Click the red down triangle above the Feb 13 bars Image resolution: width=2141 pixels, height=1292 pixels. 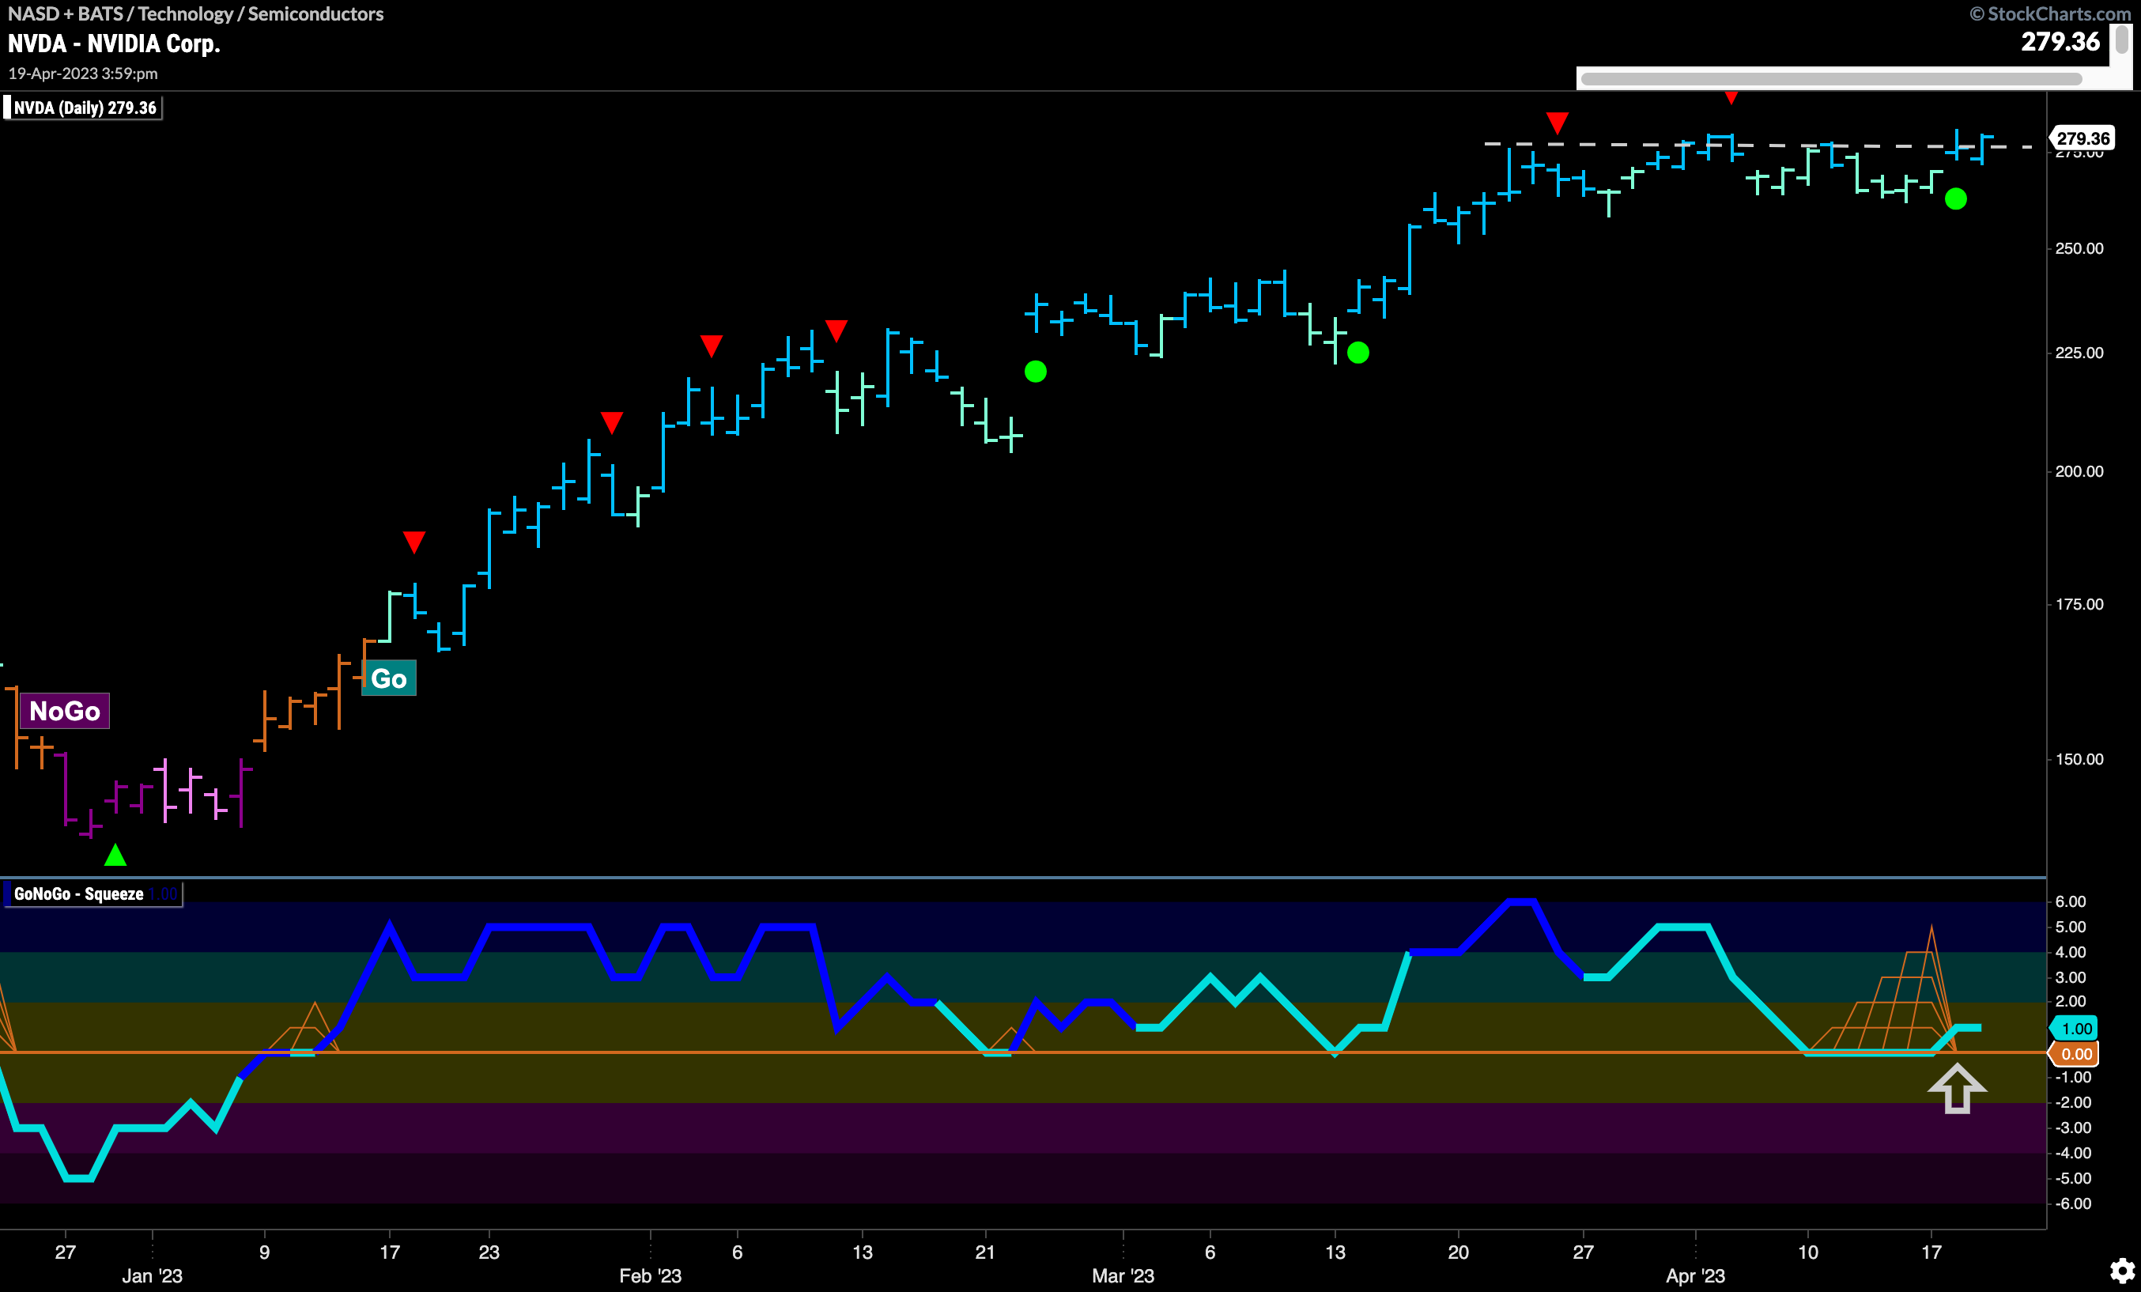point(836,331)
